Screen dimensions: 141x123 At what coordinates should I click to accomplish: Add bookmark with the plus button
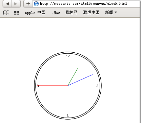point(28,4)
